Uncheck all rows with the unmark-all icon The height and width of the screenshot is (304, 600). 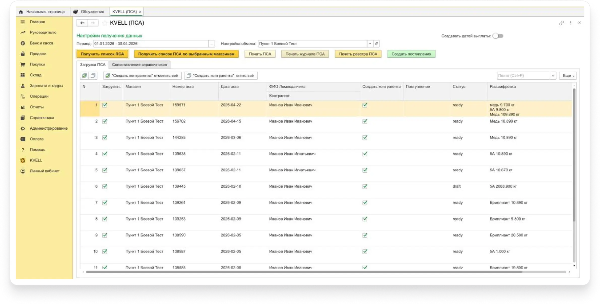tap(93, 76)
